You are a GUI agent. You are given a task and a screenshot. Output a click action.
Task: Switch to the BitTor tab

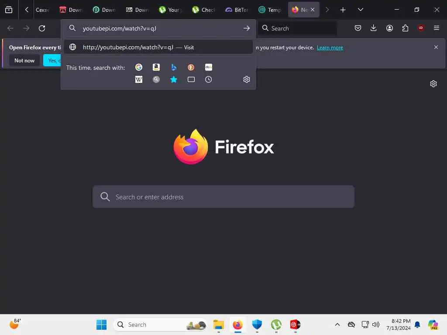pyautogui.click(x=237, y=10)
